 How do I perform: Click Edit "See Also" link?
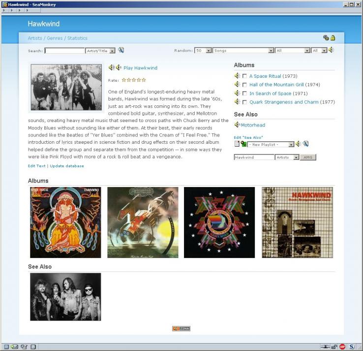tap(248, 137)
